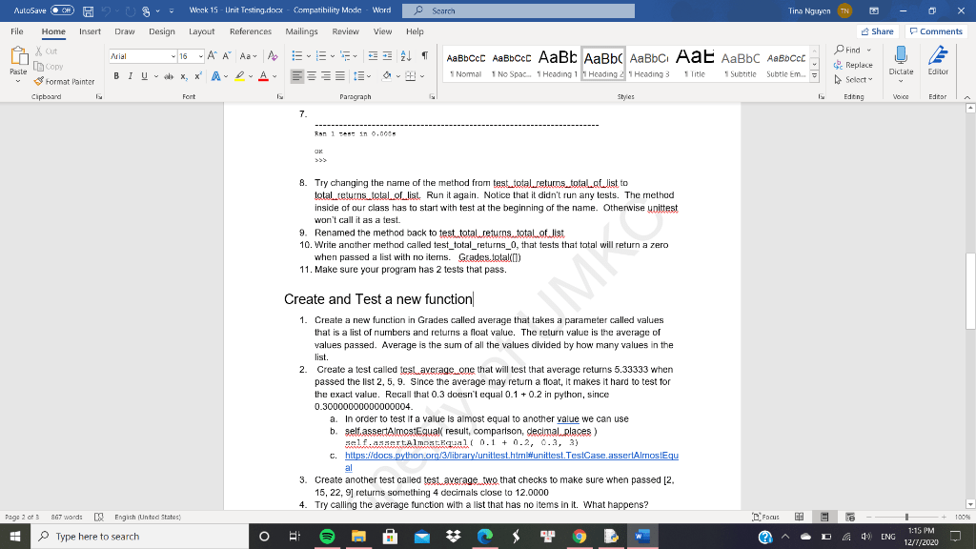
Task: Click Center alignment icon
Action: pyautogui.click(x=312, y=76)
